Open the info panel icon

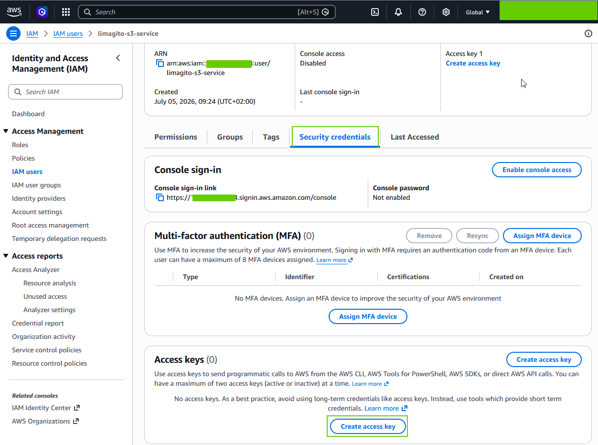[588, 33]
